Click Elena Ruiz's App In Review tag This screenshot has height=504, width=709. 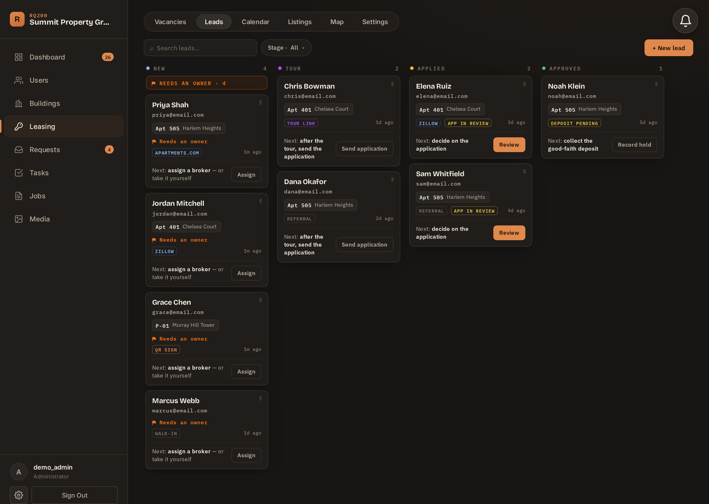click(468, 123)
